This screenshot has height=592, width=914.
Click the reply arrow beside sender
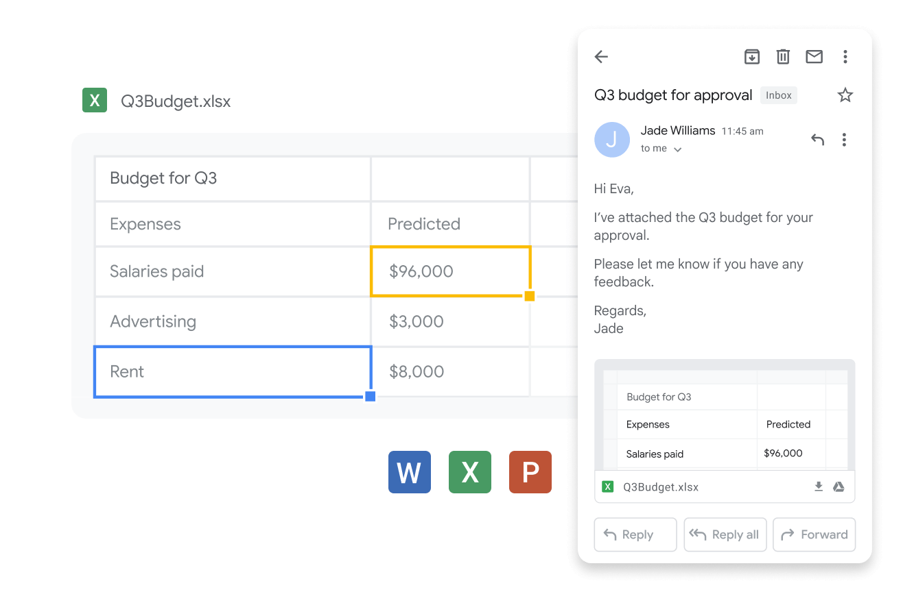coord(817,140)
